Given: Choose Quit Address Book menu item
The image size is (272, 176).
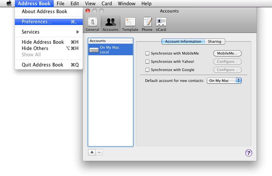Looking at the screenshot, I should click(x=49, y=65).
